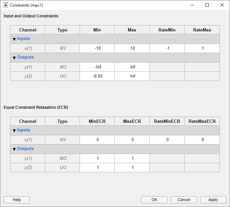Edit the u(1) MinECR cell
The height and width of the screenshot is (207, 230).
point(97,140)
